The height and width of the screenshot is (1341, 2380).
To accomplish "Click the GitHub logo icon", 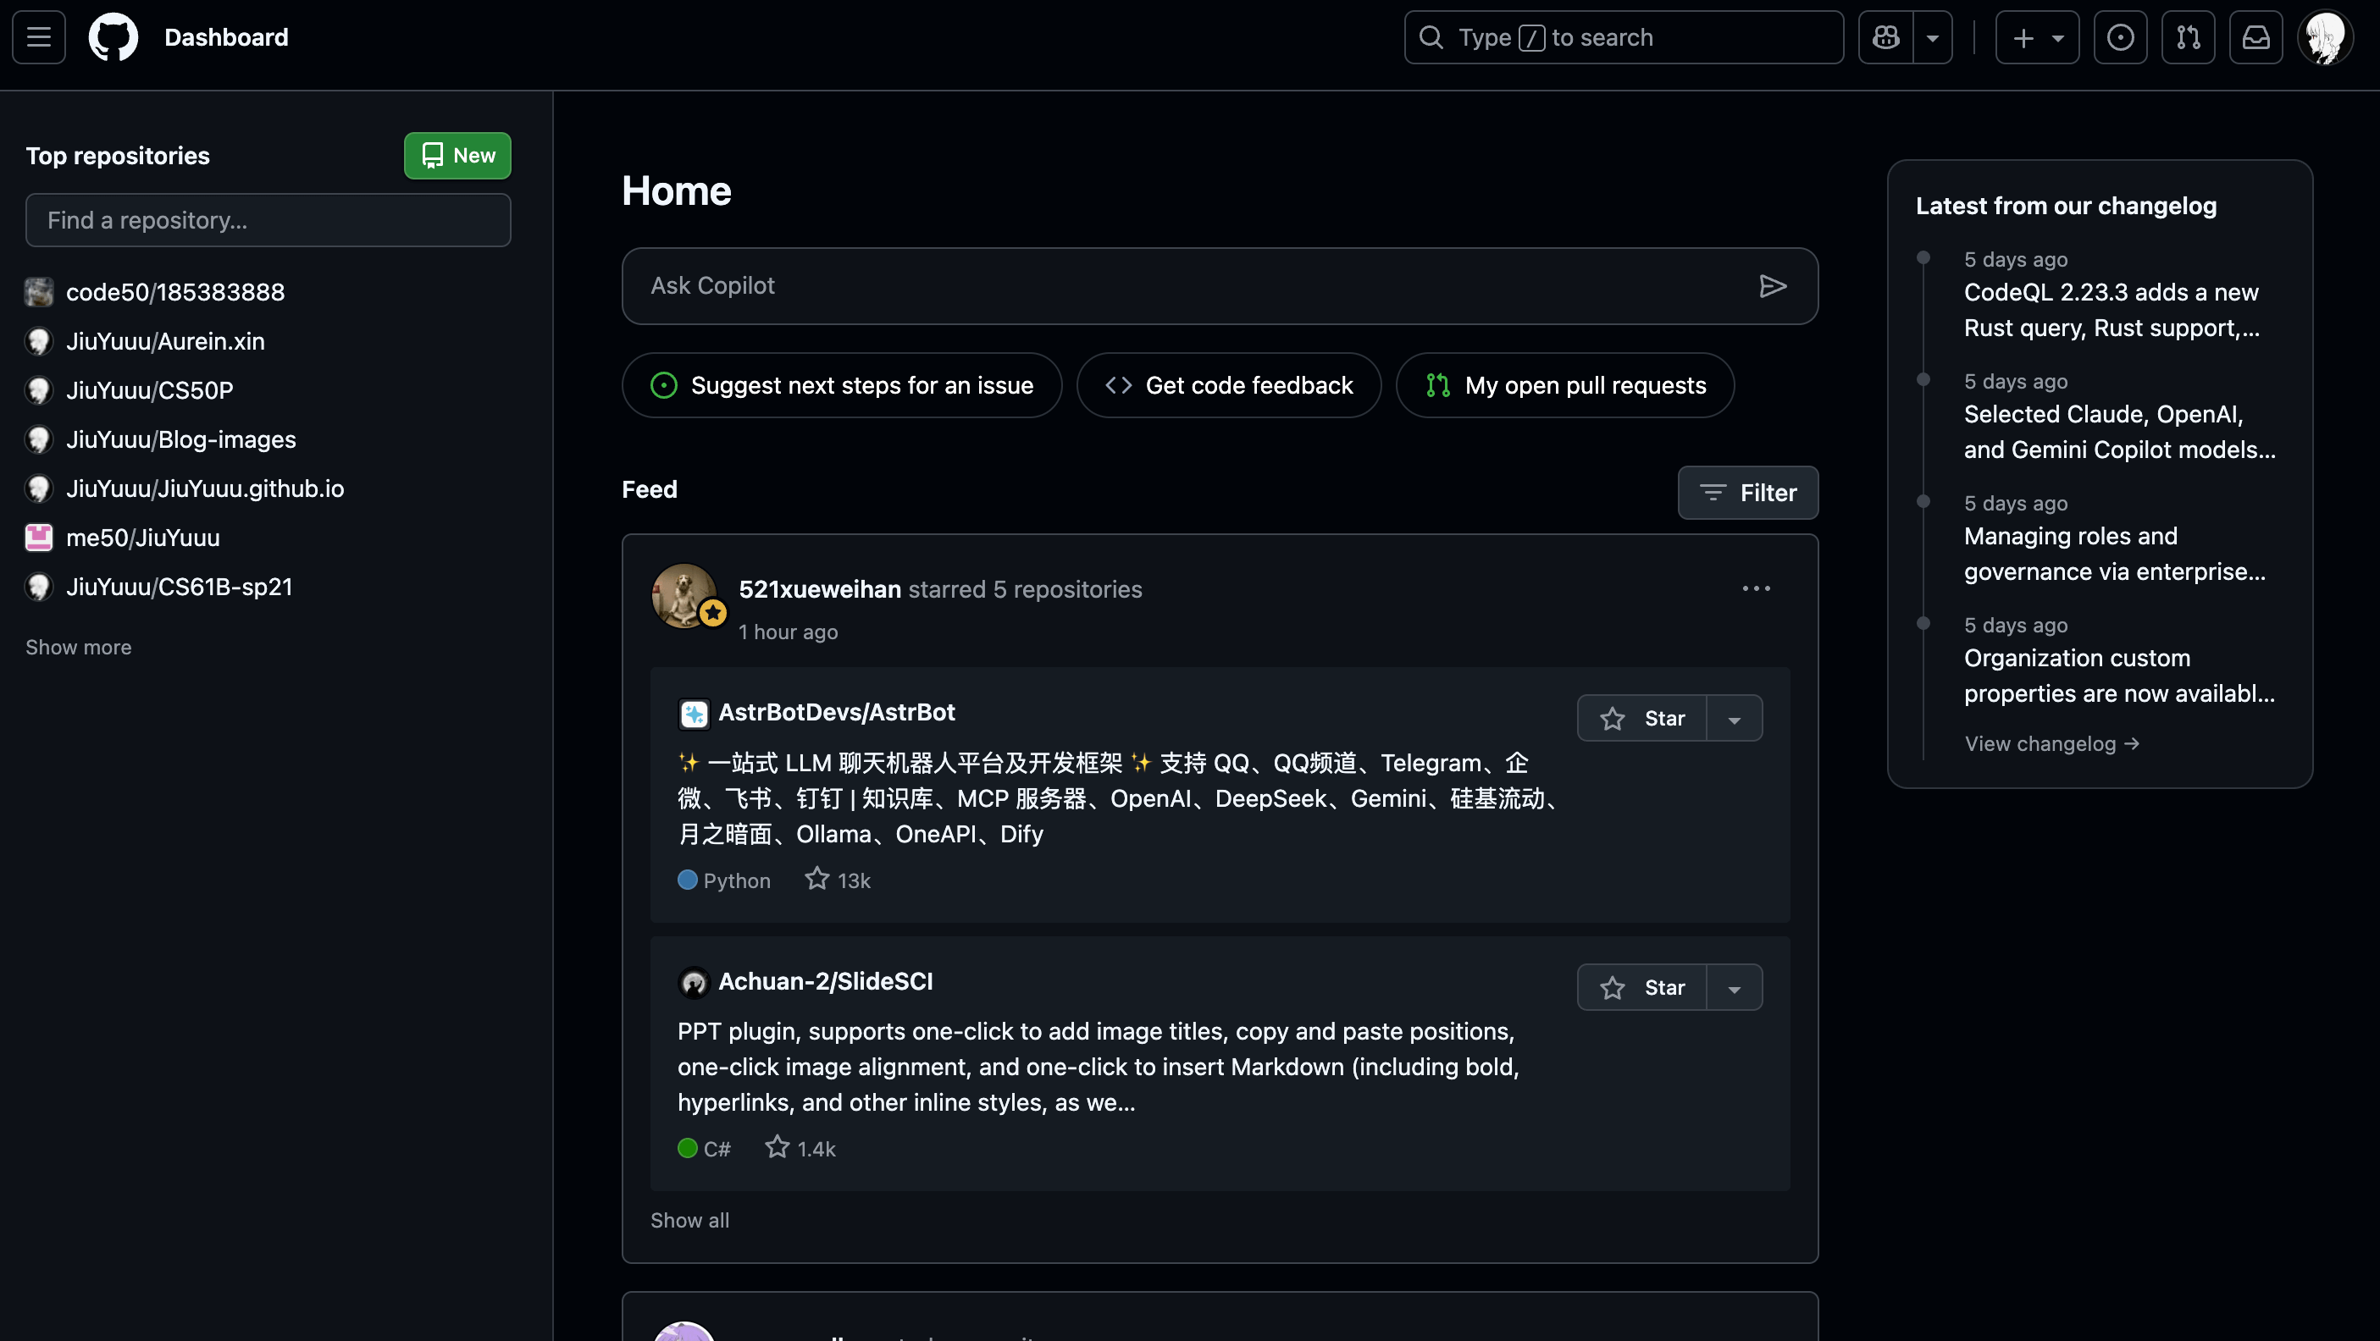I will tap(113, 37).
